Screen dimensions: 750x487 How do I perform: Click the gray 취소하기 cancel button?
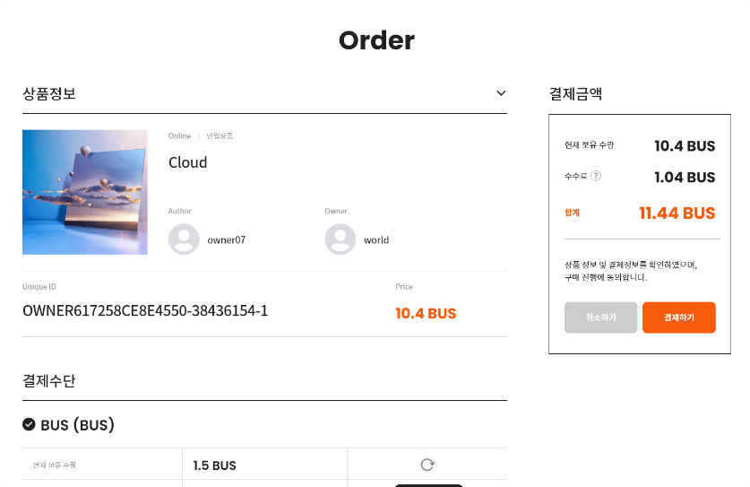[x=600, y=317]
